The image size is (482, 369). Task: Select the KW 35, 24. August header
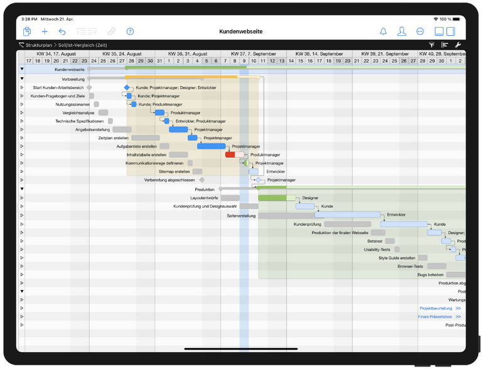122,54
